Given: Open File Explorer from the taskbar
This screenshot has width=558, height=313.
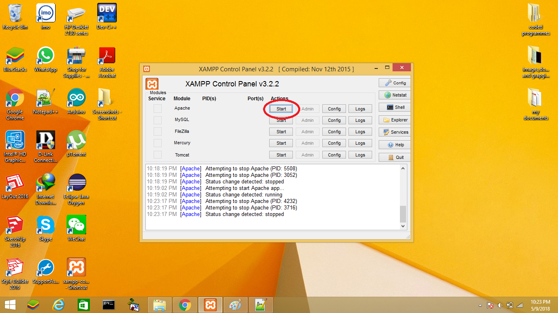Looking at the screenshot, I should pos(159,305).
